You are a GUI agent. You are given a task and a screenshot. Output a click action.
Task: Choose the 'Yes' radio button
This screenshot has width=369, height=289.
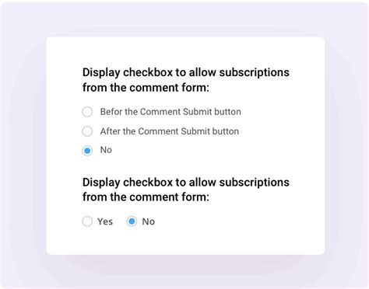(87, 221)
